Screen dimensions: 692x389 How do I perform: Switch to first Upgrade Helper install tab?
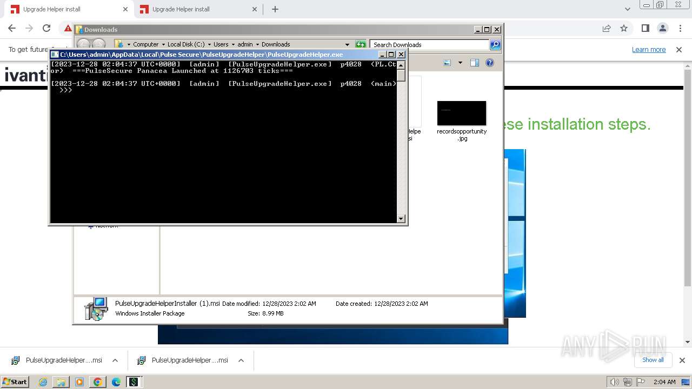pos(68,9)
